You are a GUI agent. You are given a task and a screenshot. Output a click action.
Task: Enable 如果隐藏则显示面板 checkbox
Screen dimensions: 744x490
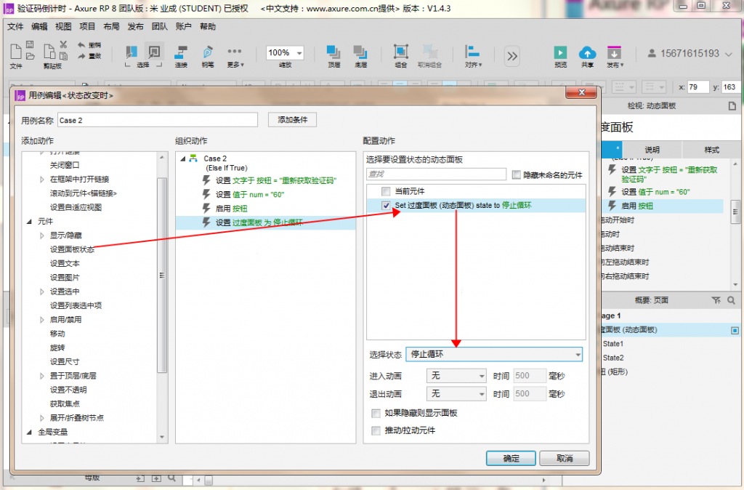376,413
